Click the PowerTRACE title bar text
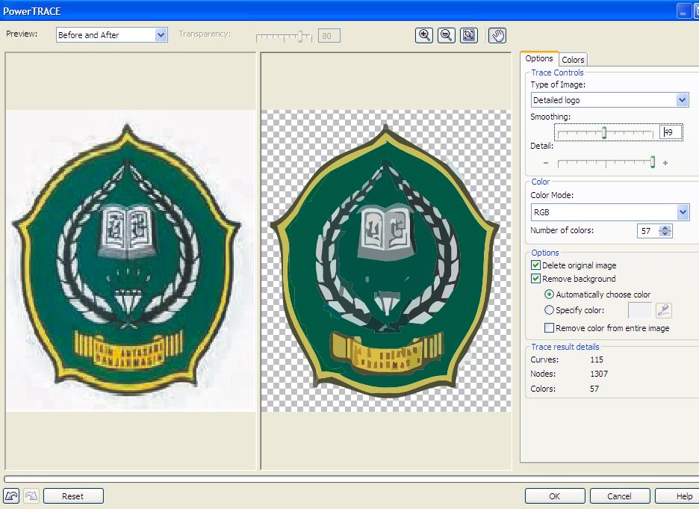Screen dimensions: 699x509 tap(31, 11)
